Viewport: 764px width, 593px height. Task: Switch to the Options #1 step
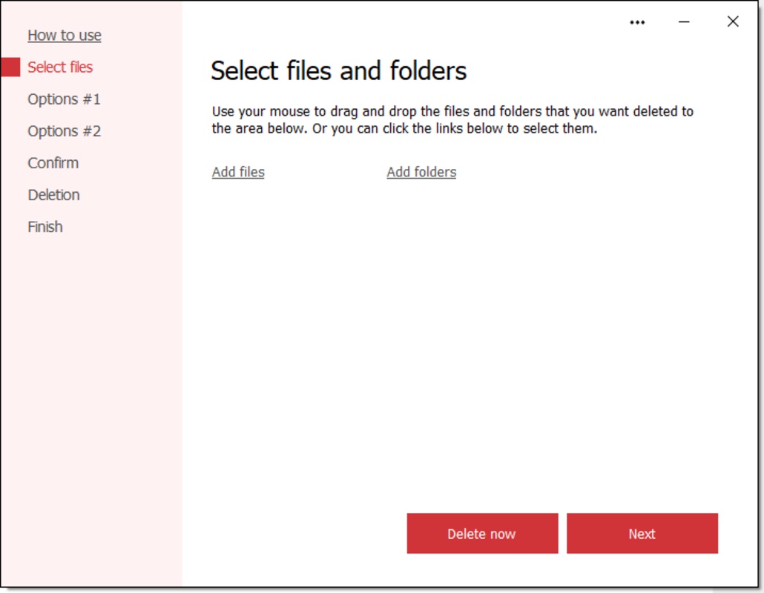64,99
